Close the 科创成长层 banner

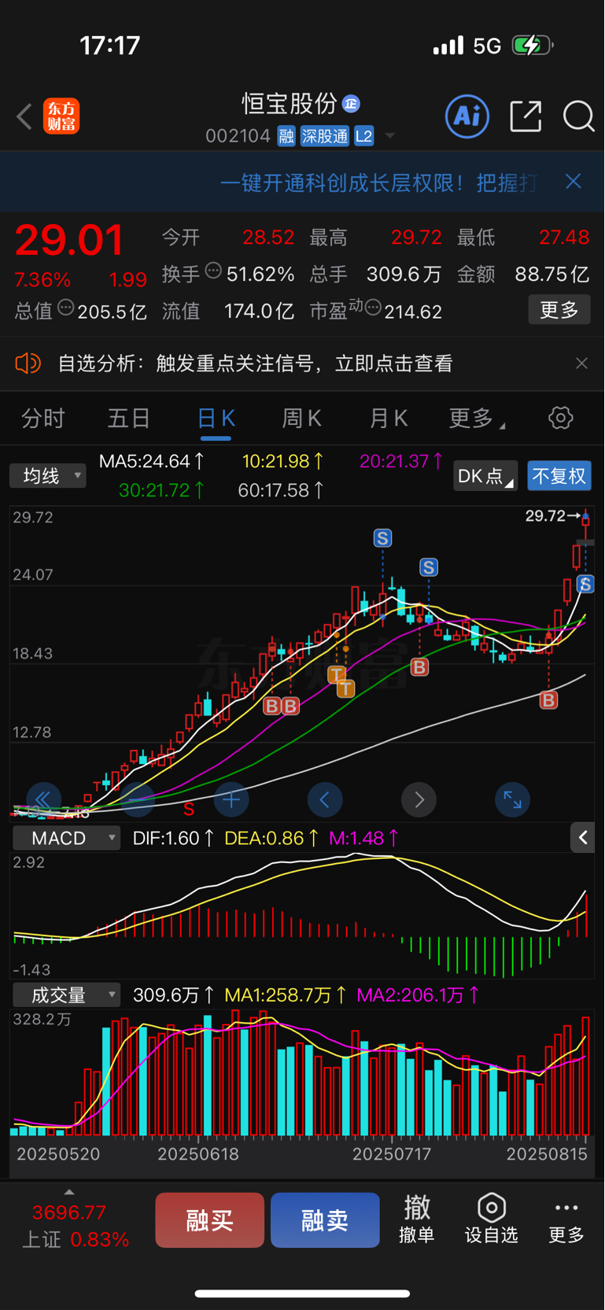[x=574, y=182]
